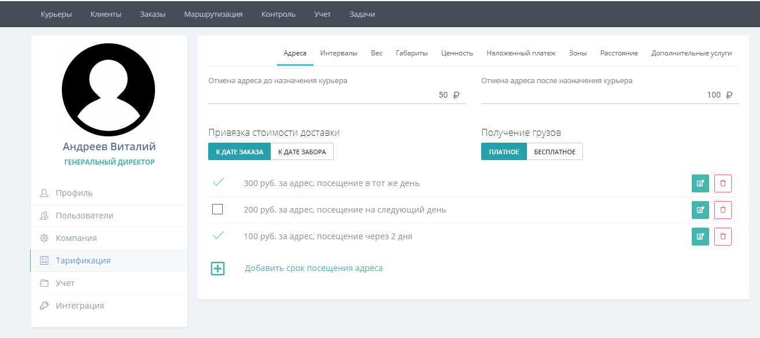Open Тарификация in the sidebar
This screenshot has height=338, width=760.
pos(109,261)
